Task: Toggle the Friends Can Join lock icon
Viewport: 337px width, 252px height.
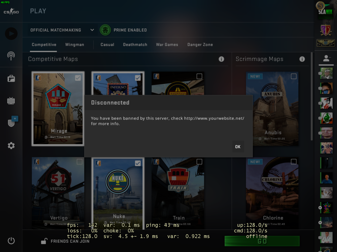Action: coord(44,241)
